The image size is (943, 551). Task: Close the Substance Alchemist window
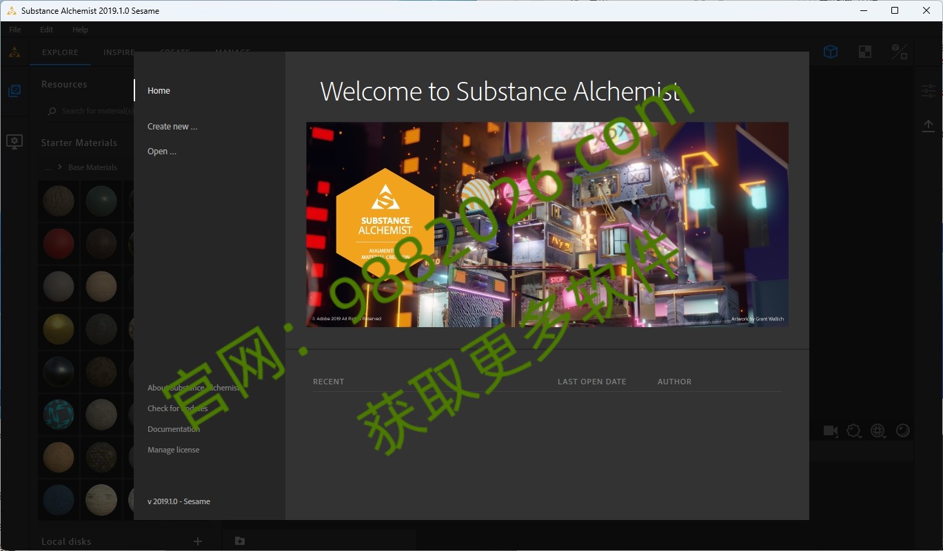[926, 10]
